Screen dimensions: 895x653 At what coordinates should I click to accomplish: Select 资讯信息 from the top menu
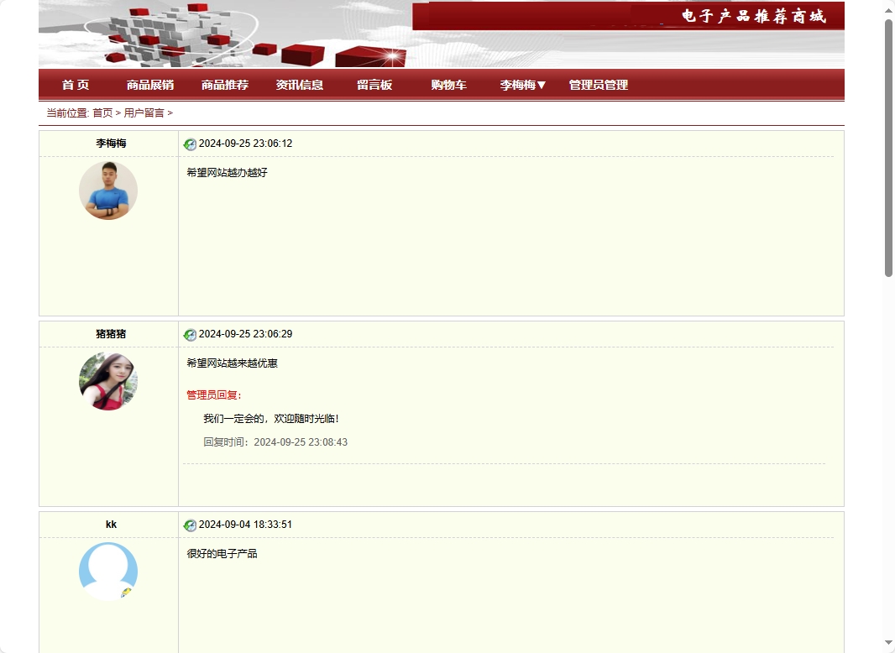300,84
